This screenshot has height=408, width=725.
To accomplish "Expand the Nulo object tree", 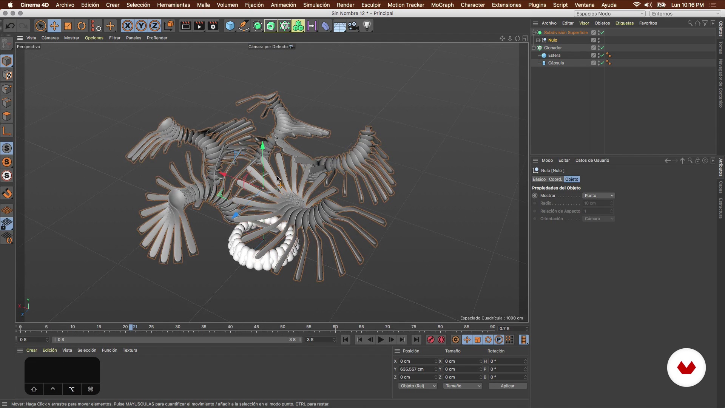I will (538, 40).
